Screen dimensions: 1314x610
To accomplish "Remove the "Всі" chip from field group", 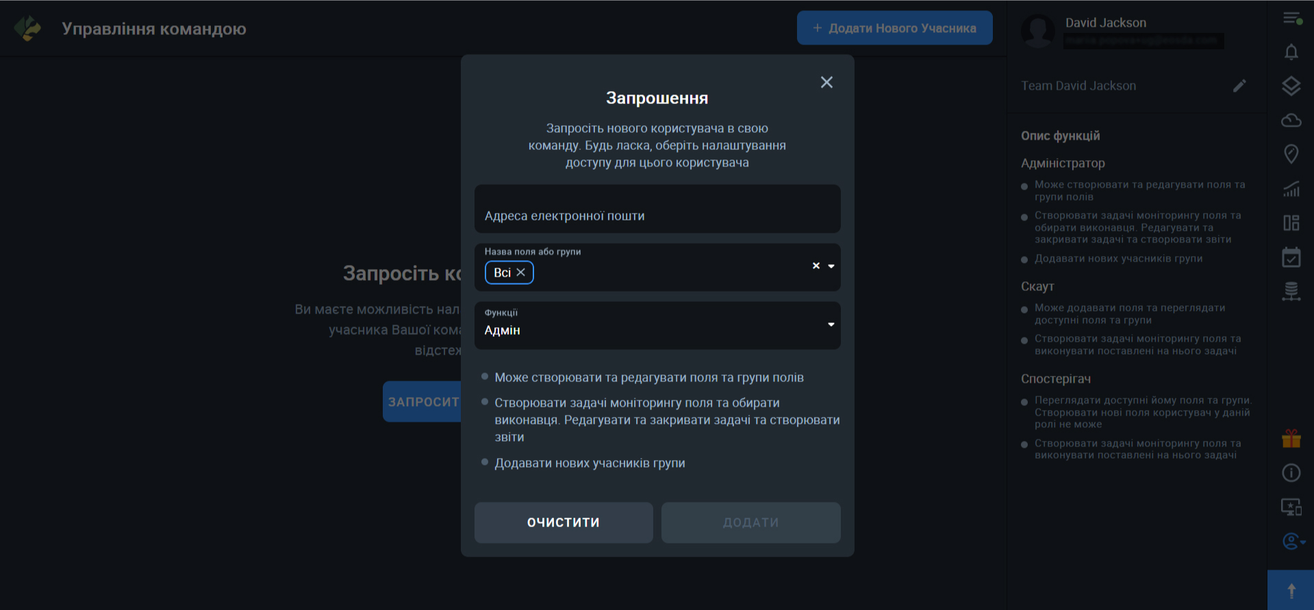I will click(x=521, y=272).
